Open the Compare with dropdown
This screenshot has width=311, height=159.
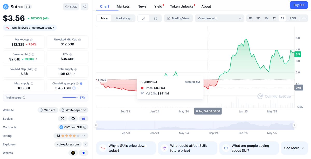(x=219, y=18)
